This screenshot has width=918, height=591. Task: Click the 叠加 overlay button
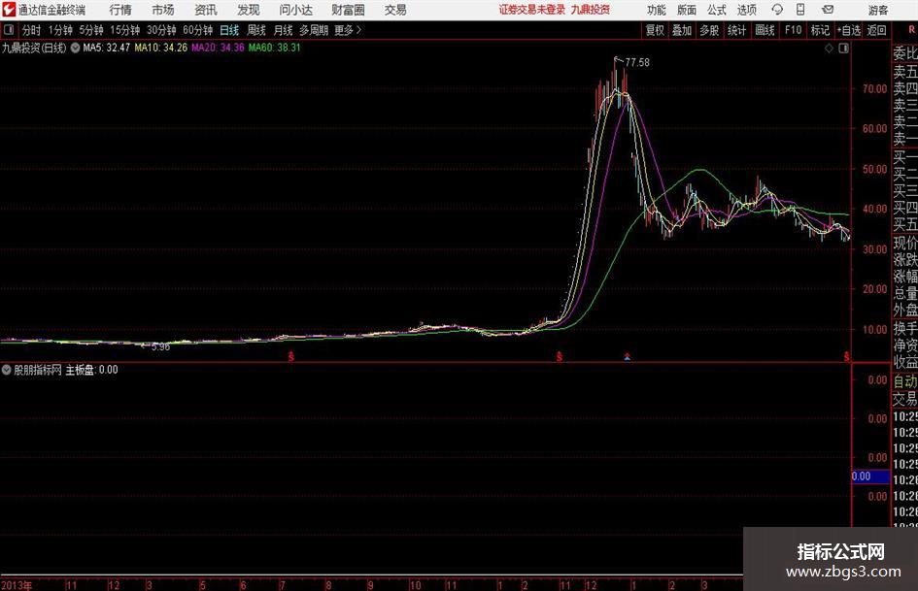tap(682, 30)
